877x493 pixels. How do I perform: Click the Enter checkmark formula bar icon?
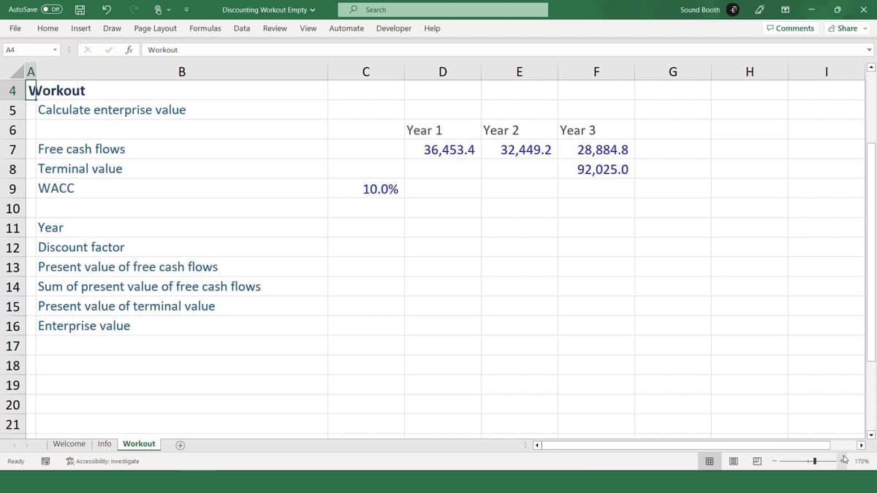pos(109,50)
